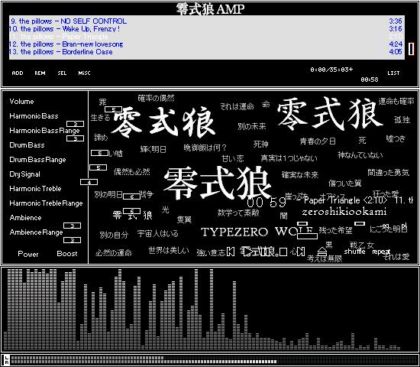Click the slider handle showing value 4
Image resolution: width=420 pixels, height=367 pixels.
[89, 182]
